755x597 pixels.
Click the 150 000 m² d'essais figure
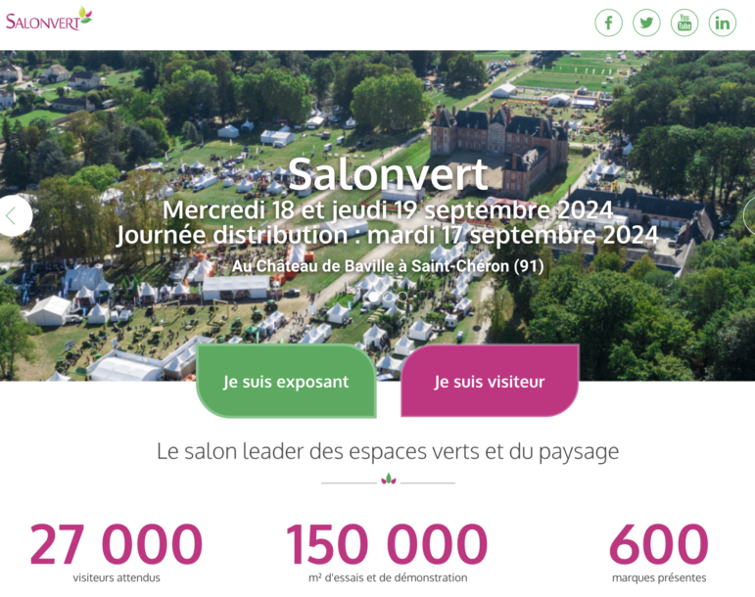[x=387, y=553]
